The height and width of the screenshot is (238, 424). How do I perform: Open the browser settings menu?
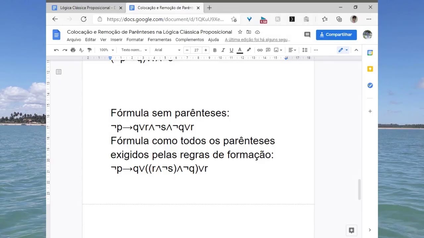click(369, 19)
